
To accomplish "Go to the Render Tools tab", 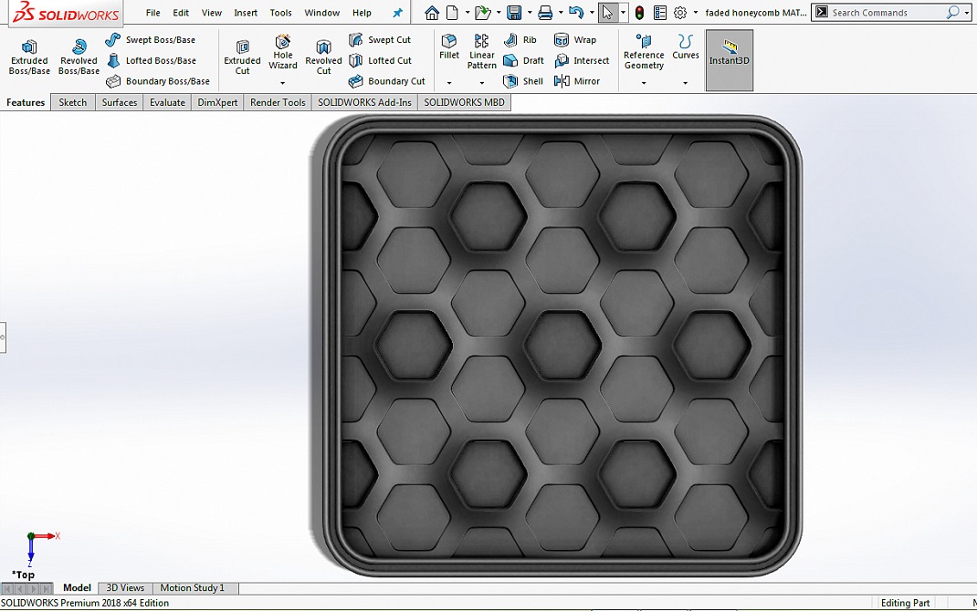I will click(278, 102).
